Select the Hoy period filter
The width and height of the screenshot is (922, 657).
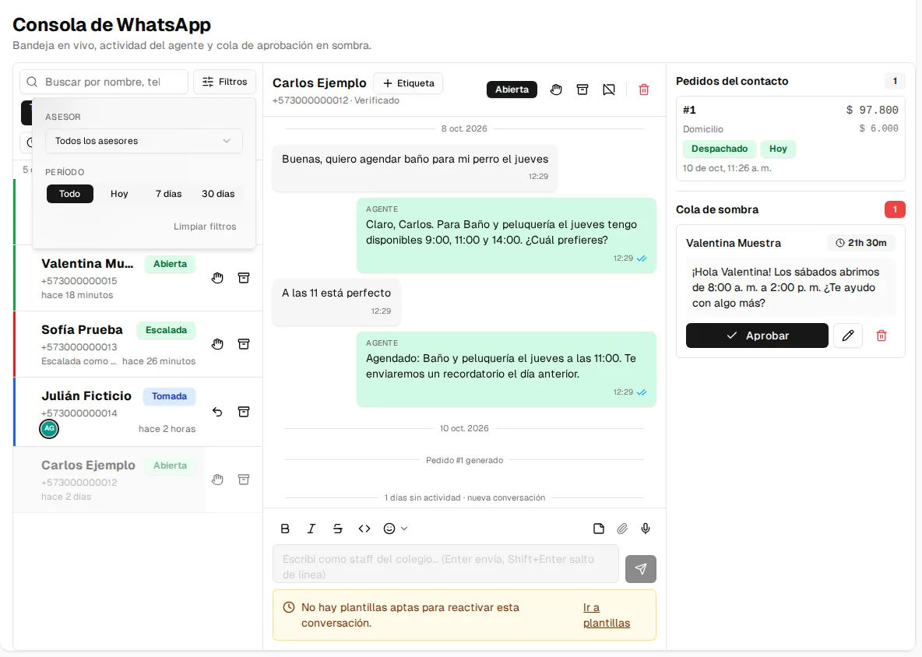coord(119,194)
